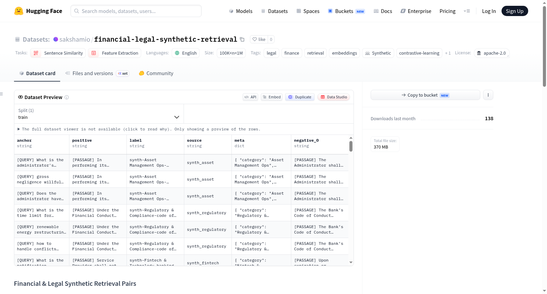The height and width of the screenshot is (294, 547).
Task: Click the Sign Up button
Action: click(x=515, y=11)
